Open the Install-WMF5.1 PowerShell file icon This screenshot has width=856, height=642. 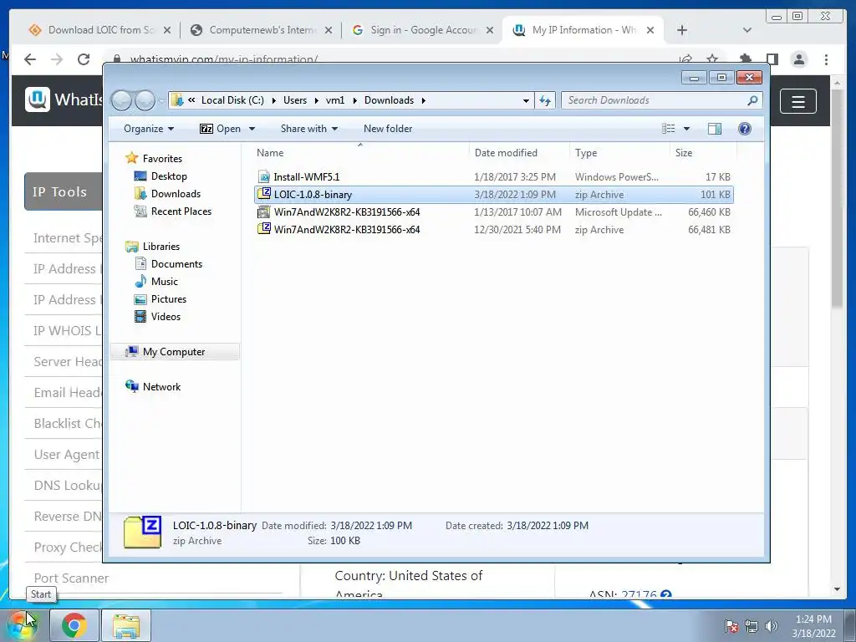pos(264,177)
